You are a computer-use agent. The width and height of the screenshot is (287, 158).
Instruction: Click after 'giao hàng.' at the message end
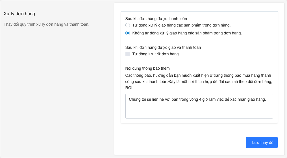click(266, 99)
